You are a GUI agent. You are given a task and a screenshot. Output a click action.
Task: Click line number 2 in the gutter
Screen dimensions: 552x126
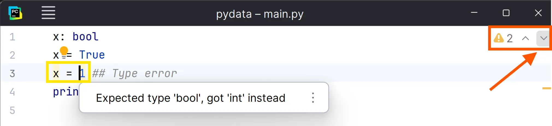12,55
